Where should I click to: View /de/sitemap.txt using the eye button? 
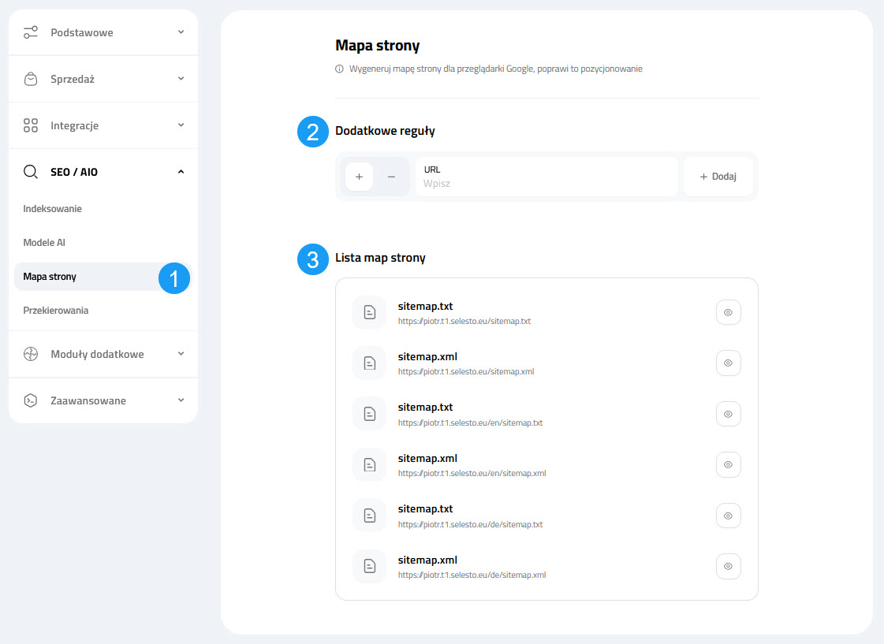[728, 516]
